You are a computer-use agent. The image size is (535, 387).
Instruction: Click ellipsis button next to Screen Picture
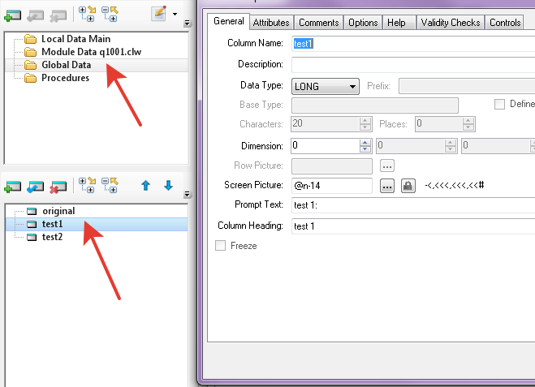pos(386,186)
